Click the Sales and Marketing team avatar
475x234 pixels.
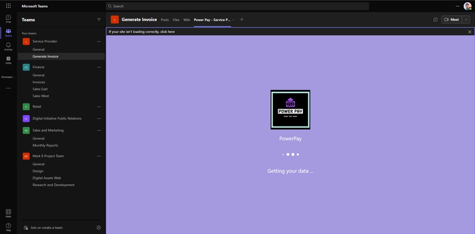26,131
